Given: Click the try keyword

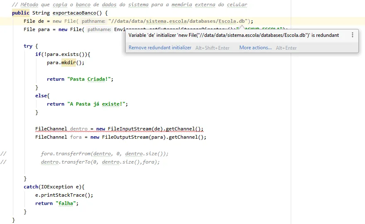Looking at the screenshot, I should [28, 46].
